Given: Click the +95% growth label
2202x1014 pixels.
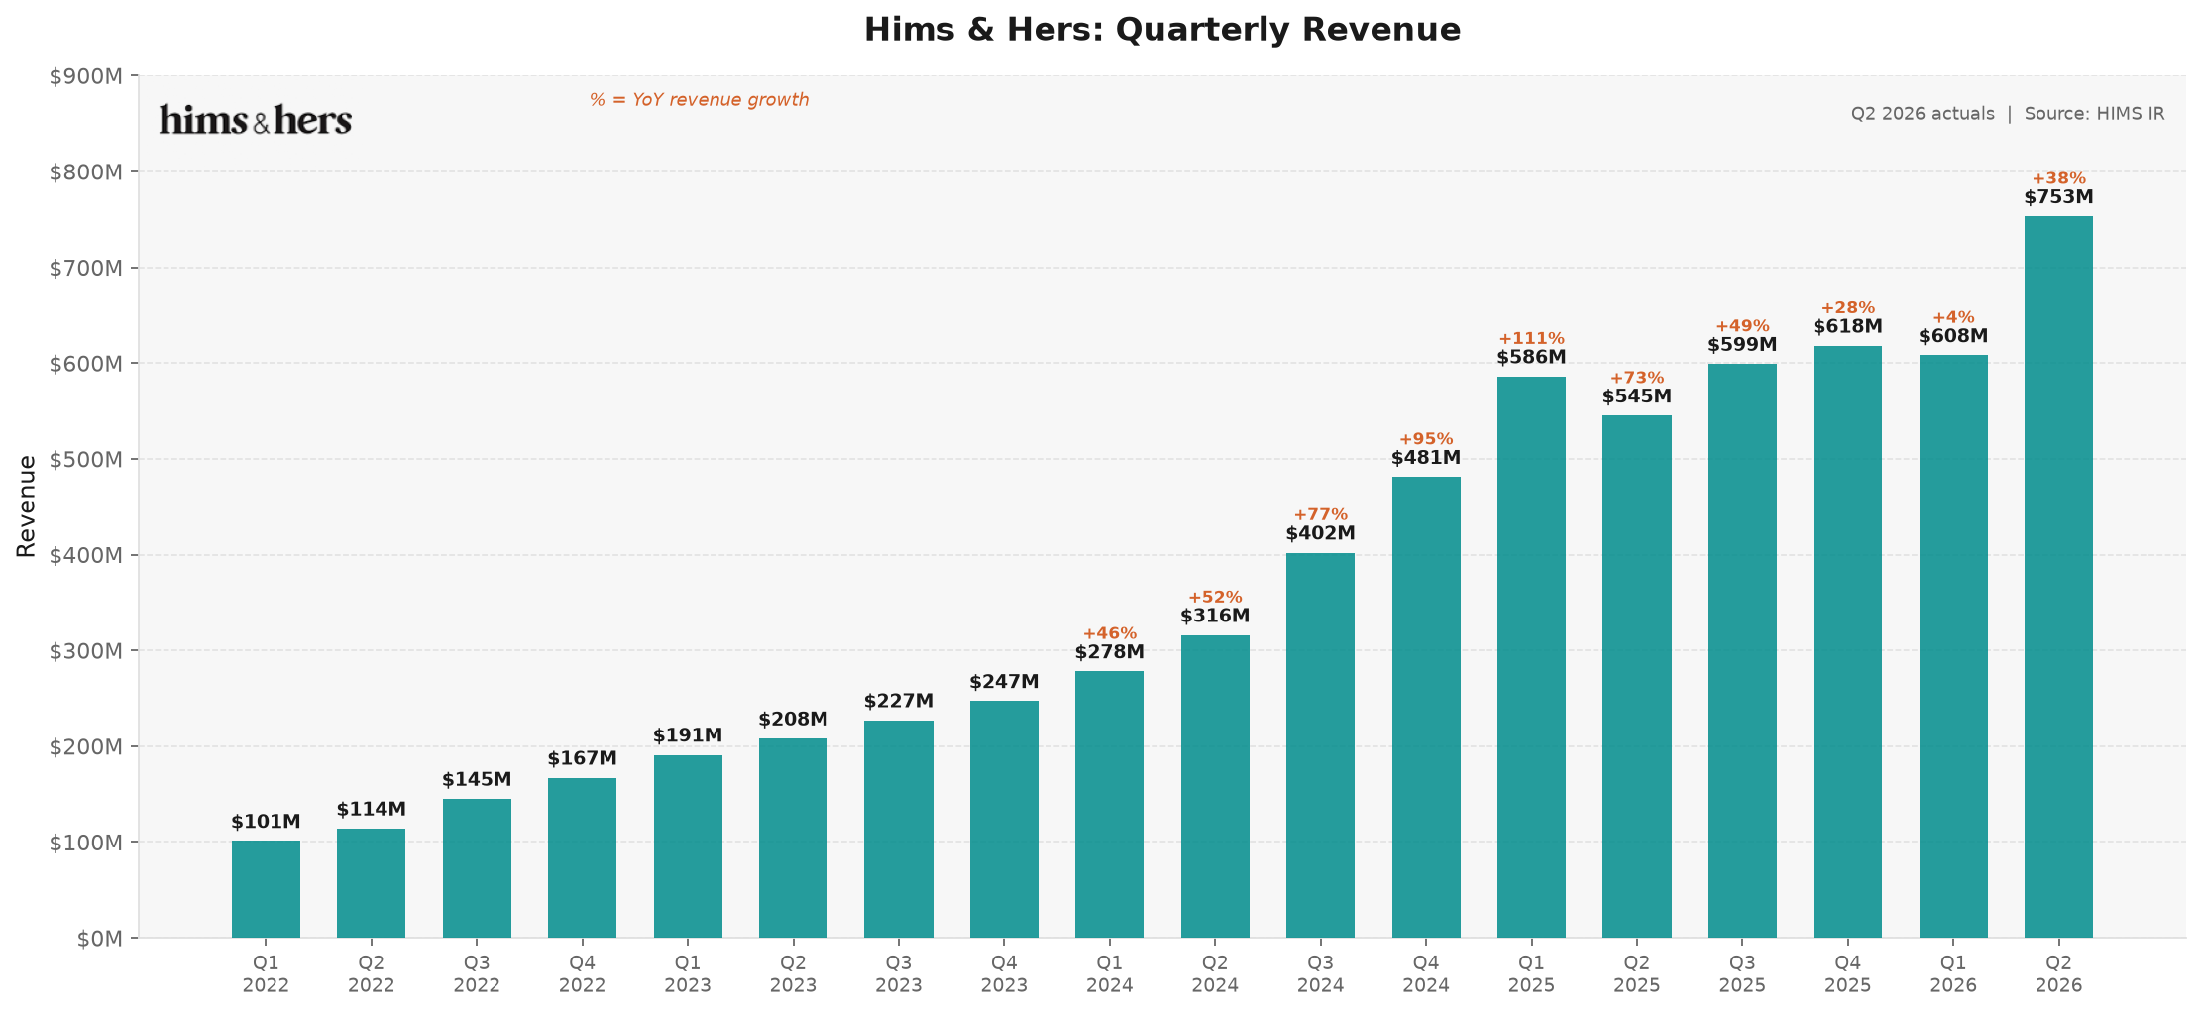Looking at the screenshot, I should 1426,439.
